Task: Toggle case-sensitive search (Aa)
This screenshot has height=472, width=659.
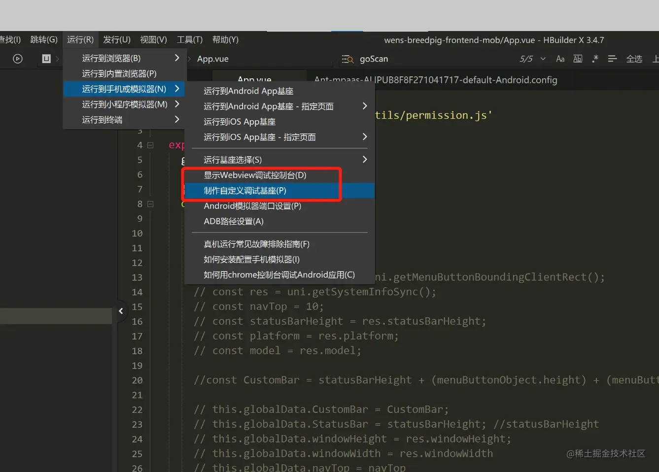Action: [x=560, y=59]
